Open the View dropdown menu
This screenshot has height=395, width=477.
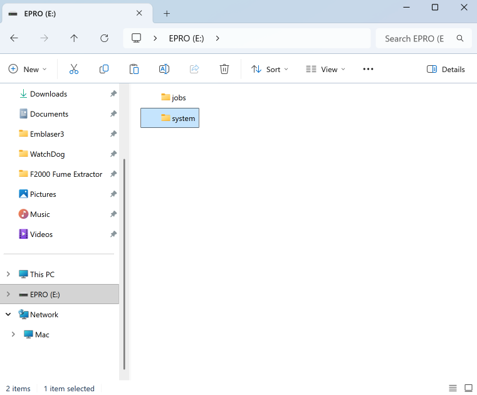325,70
